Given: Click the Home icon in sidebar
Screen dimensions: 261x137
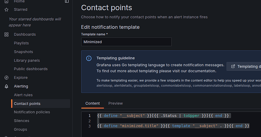Looking at the screenshot, I should tap(6, 2).
